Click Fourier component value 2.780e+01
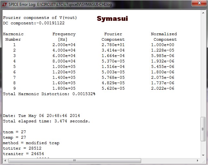Screen dimensions: 208x165 click(x=113, y=45)
